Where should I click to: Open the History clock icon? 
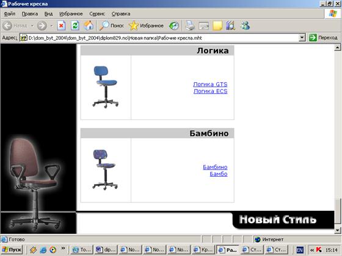tap(174, 26)
